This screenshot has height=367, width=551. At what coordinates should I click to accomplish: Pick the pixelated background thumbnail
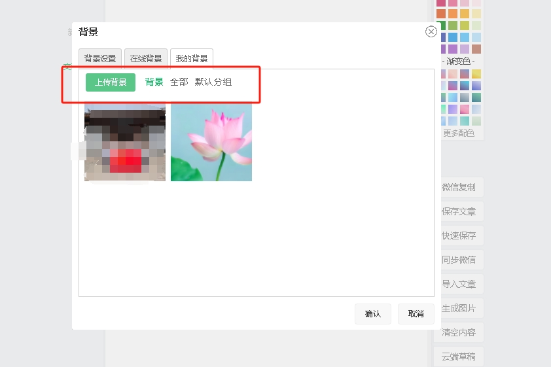click(125, 142)
